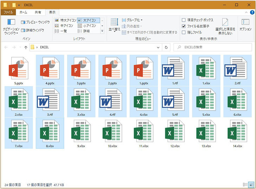The width and height of the screenshot is (256, 189).
Task: Enable the 項目チェック ボックス checkbox
Action: click(x=184, y=20)
